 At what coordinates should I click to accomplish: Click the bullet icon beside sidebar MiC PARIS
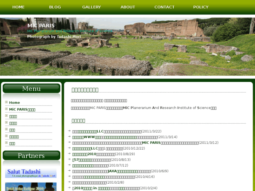tap(6, 109)
